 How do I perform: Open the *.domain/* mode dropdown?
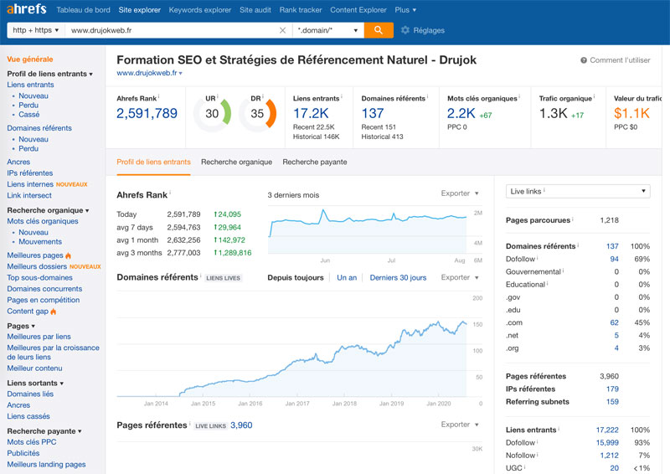coord(328,30)
